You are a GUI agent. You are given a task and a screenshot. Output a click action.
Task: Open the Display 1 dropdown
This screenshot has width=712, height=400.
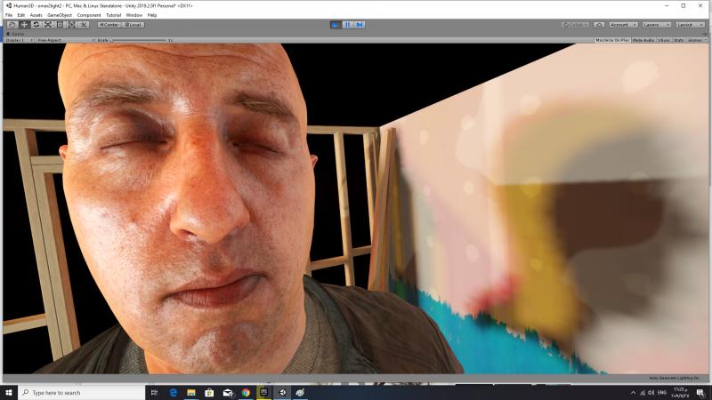coord(19,40)
